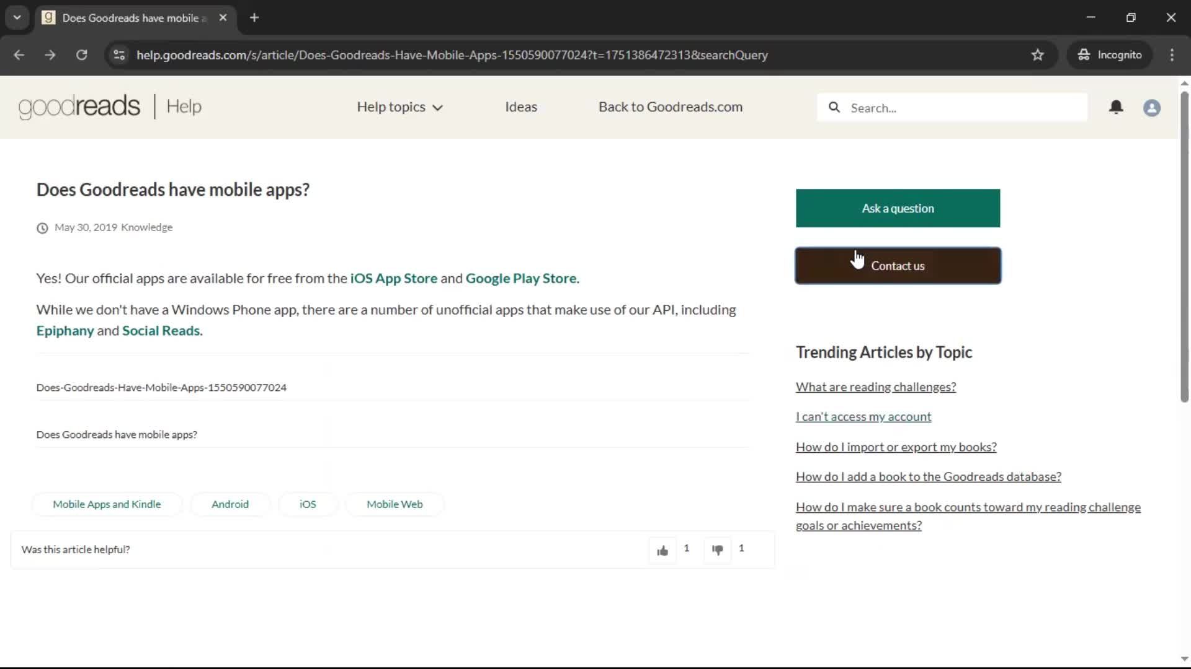
Task: Close the 'Does Goodreads have mobile' tab
Action: pyautogui.click(x=223, y=17)
